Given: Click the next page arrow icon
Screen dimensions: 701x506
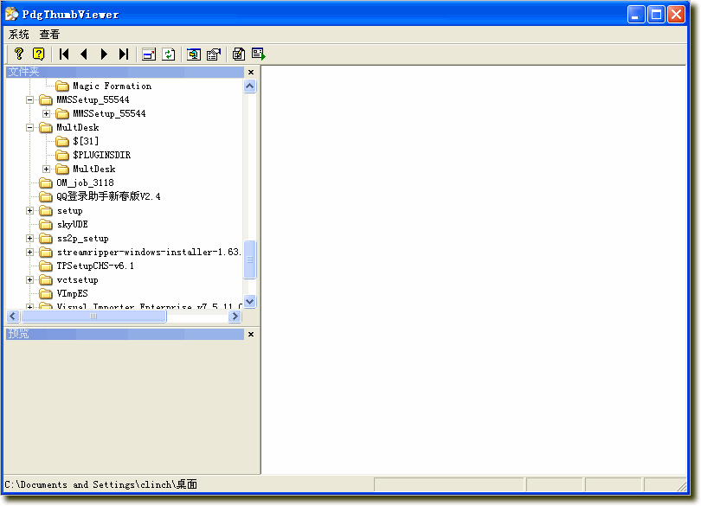Looking at the screenshot, I should (104, 53).
